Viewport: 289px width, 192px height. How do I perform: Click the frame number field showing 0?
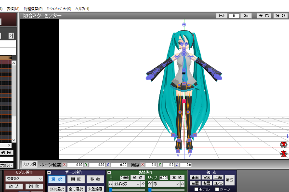click(x=234, y=16)
